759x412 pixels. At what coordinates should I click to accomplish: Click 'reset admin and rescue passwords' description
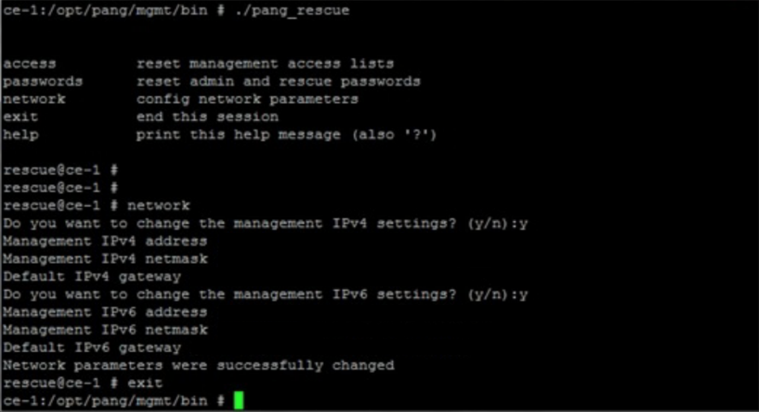click(x=278, y=82)
